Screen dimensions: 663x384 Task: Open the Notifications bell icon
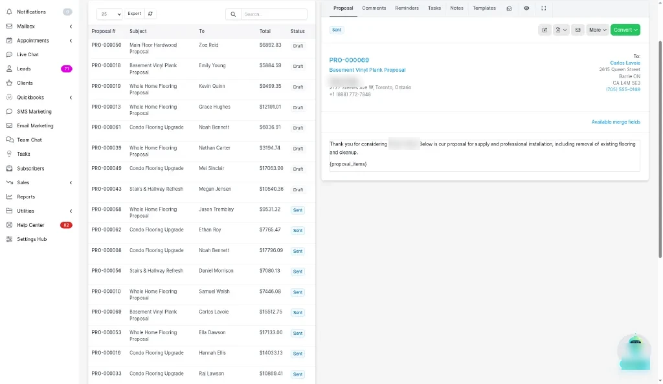pyautogui.click(x=9, y=12)
